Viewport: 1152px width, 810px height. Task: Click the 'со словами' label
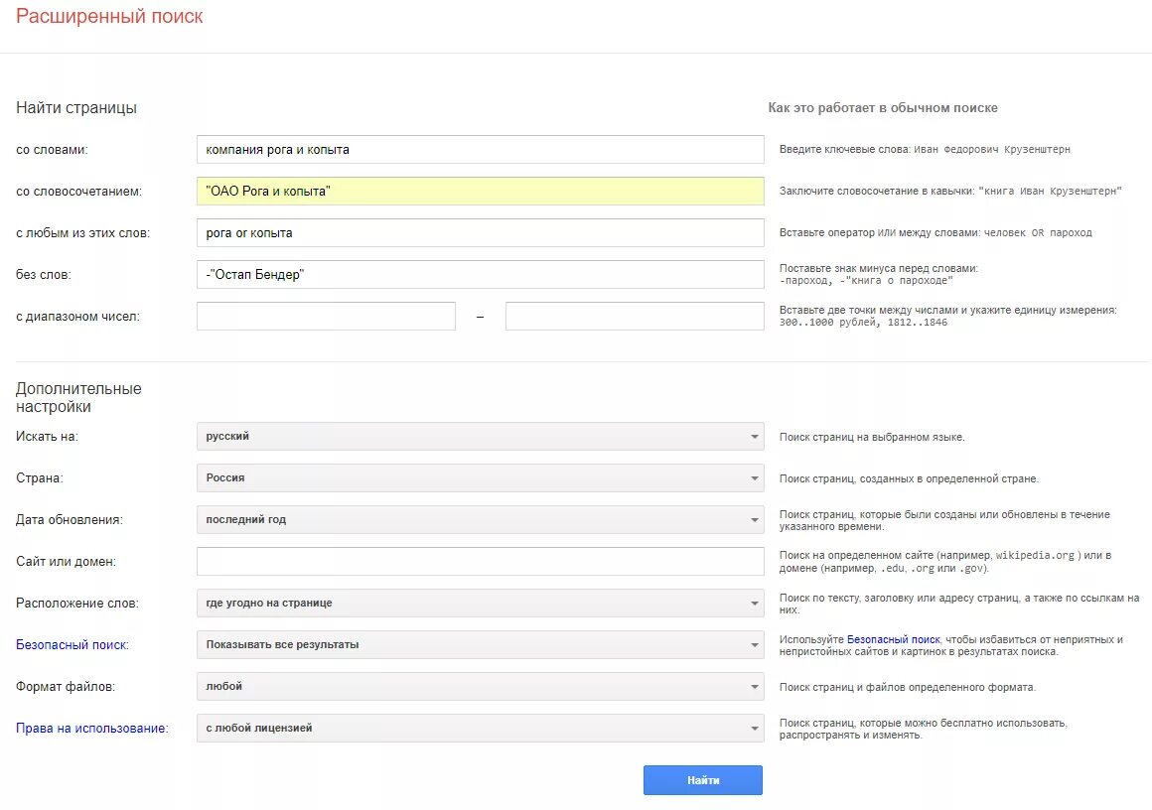coord(53,150)
